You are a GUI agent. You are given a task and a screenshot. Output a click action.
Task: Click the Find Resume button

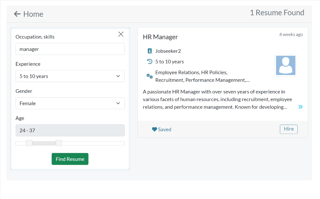(70, 159)
